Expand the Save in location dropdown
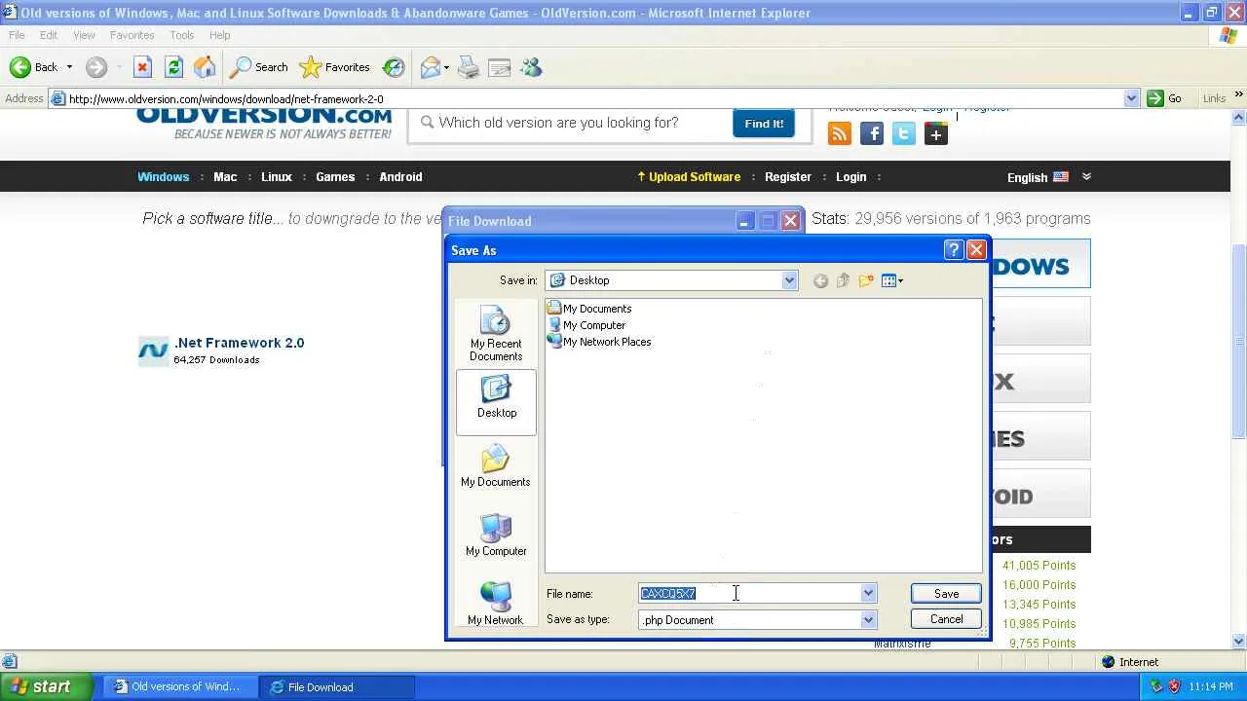The height and width of the screenshot is (701, 1247). 789,280
